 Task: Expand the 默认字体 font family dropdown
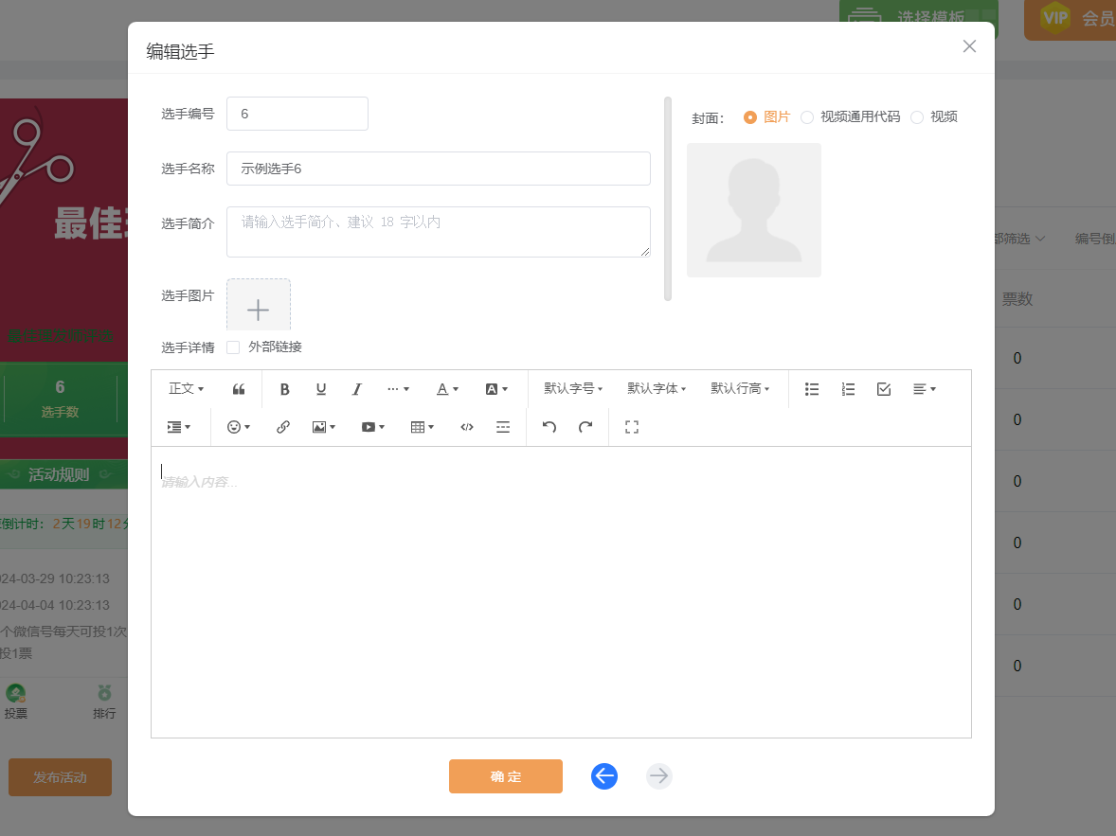point(657,389)
